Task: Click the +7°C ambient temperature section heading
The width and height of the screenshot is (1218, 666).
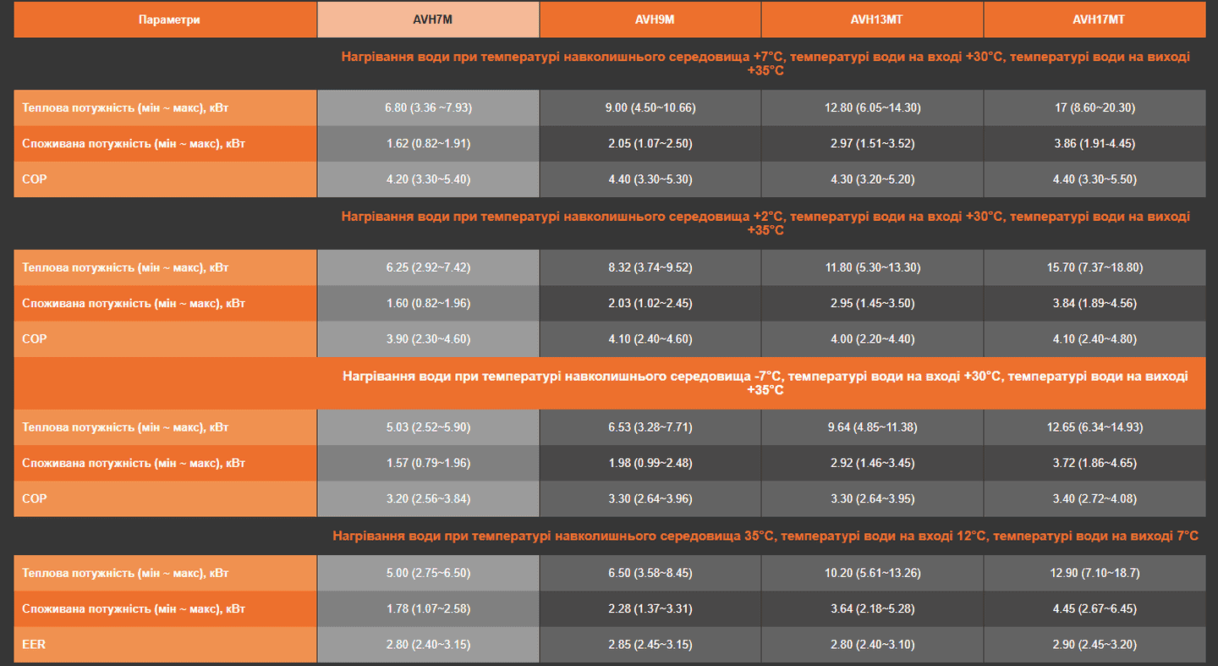Action: (x=765, y=63)
